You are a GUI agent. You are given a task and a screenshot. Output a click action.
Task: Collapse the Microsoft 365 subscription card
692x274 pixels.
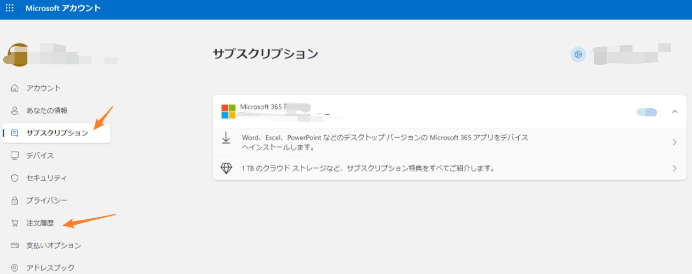tap(675, 112)
